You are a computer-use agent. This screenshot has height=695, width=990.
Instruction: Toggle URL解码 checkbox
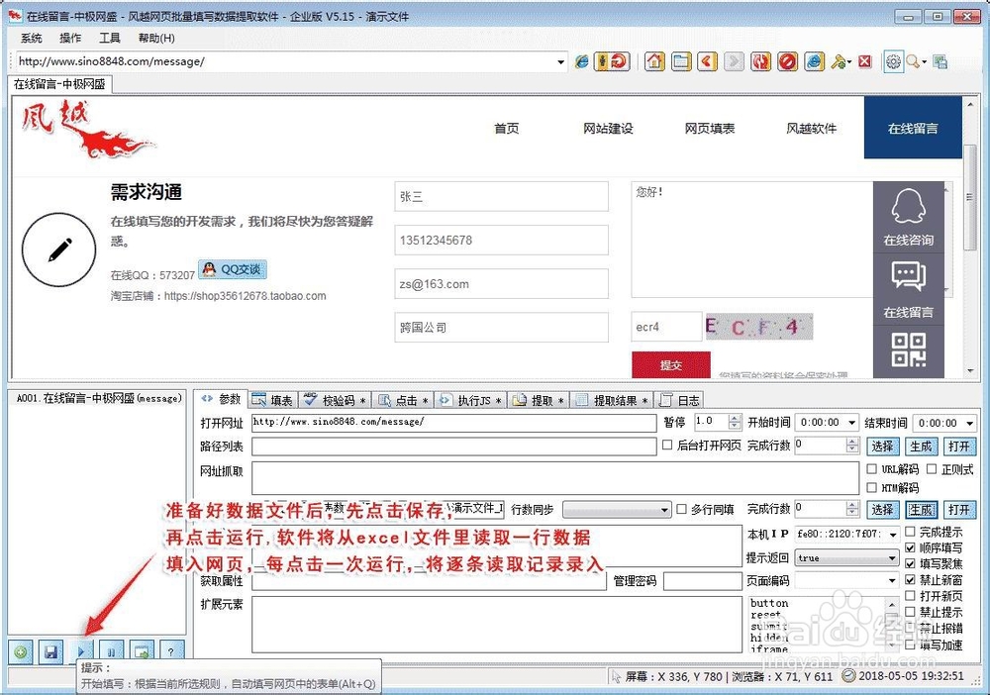pyautogui.click(x=872, y=469)
